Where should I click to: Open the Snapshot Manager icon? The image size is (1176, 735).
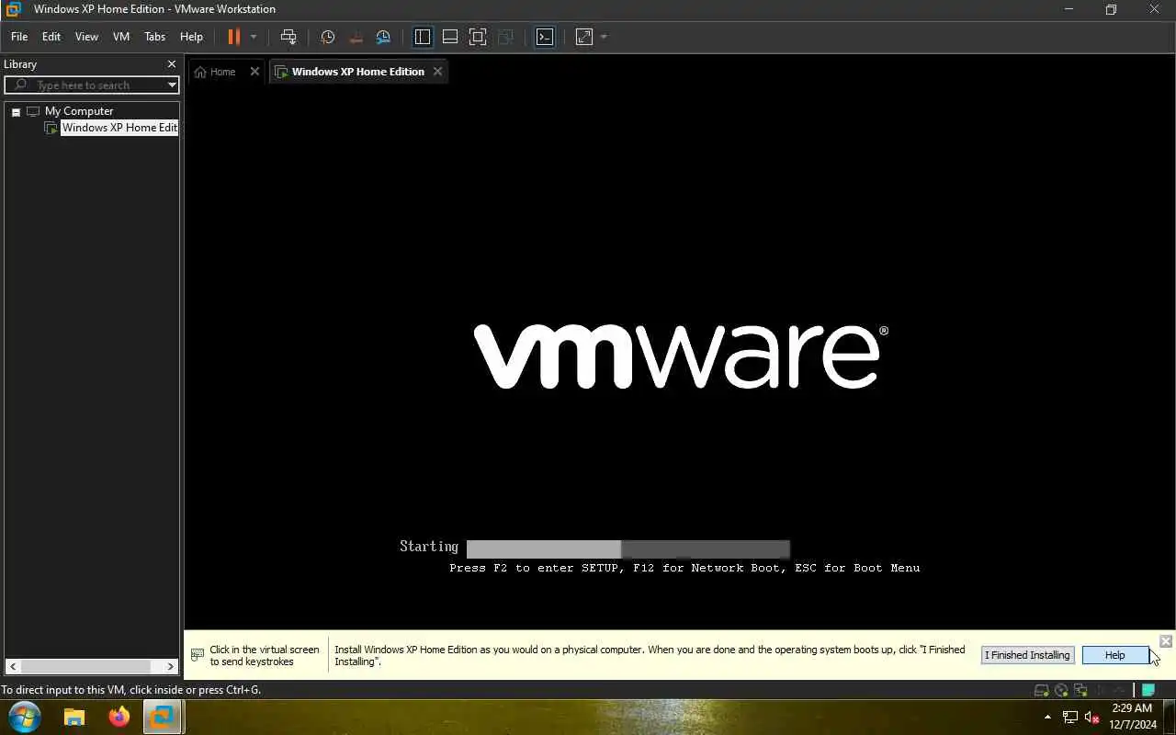coord(383,37)
